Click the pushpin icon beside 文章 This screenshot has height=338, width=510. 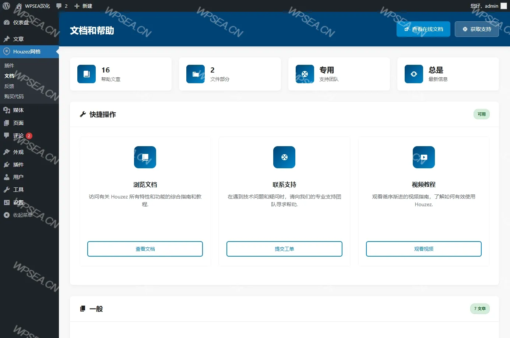[x=7, y=39]
